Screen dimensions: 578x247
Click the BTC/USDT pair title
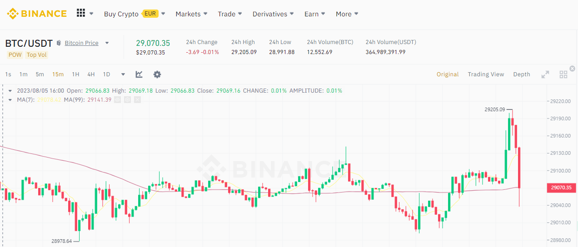[29, 43]
